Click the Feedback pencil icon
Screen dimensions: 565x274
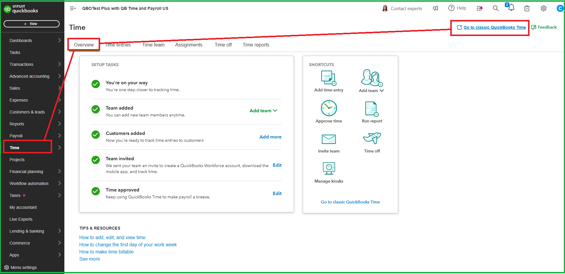point(534,27)
